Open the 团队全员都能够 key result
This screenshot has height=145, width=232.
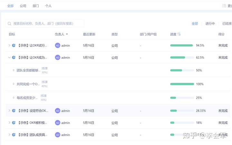pyautogui.click(x=28, y=70)
